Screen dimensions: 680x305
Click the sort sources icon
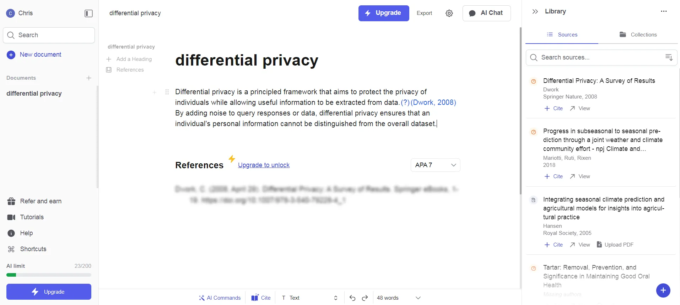[669, 57]
